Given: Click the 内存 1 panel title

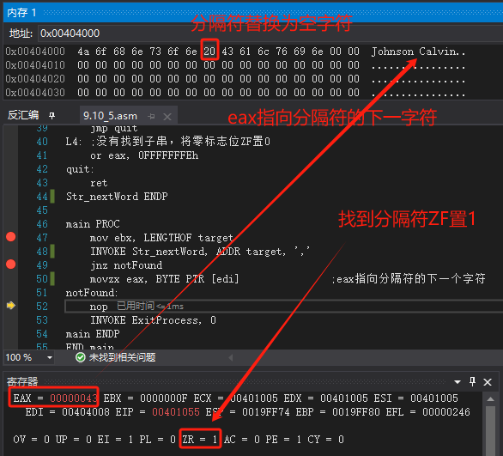Looking at the screenshot, I should pos(21,13).
